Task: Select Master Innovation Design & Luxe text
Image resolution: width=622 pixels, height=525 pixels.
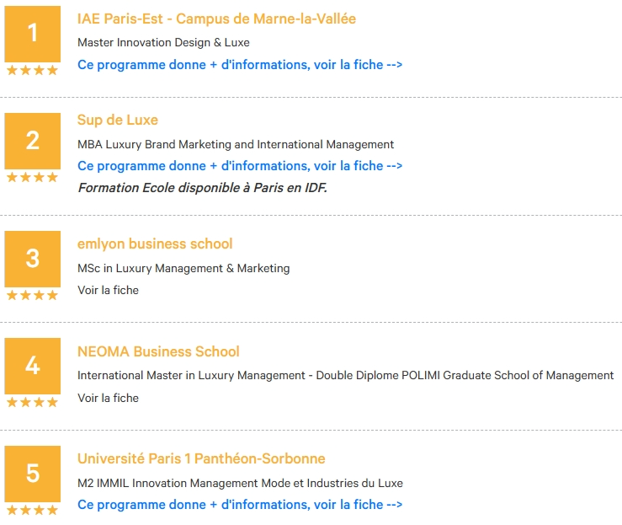Action: coord(163,42)
